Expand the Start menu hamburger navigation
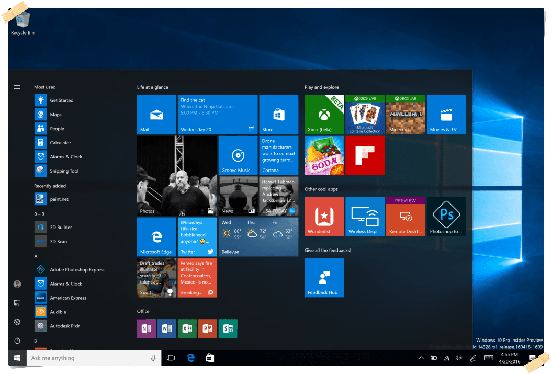The image size is (552, 374). click(17, 87)
